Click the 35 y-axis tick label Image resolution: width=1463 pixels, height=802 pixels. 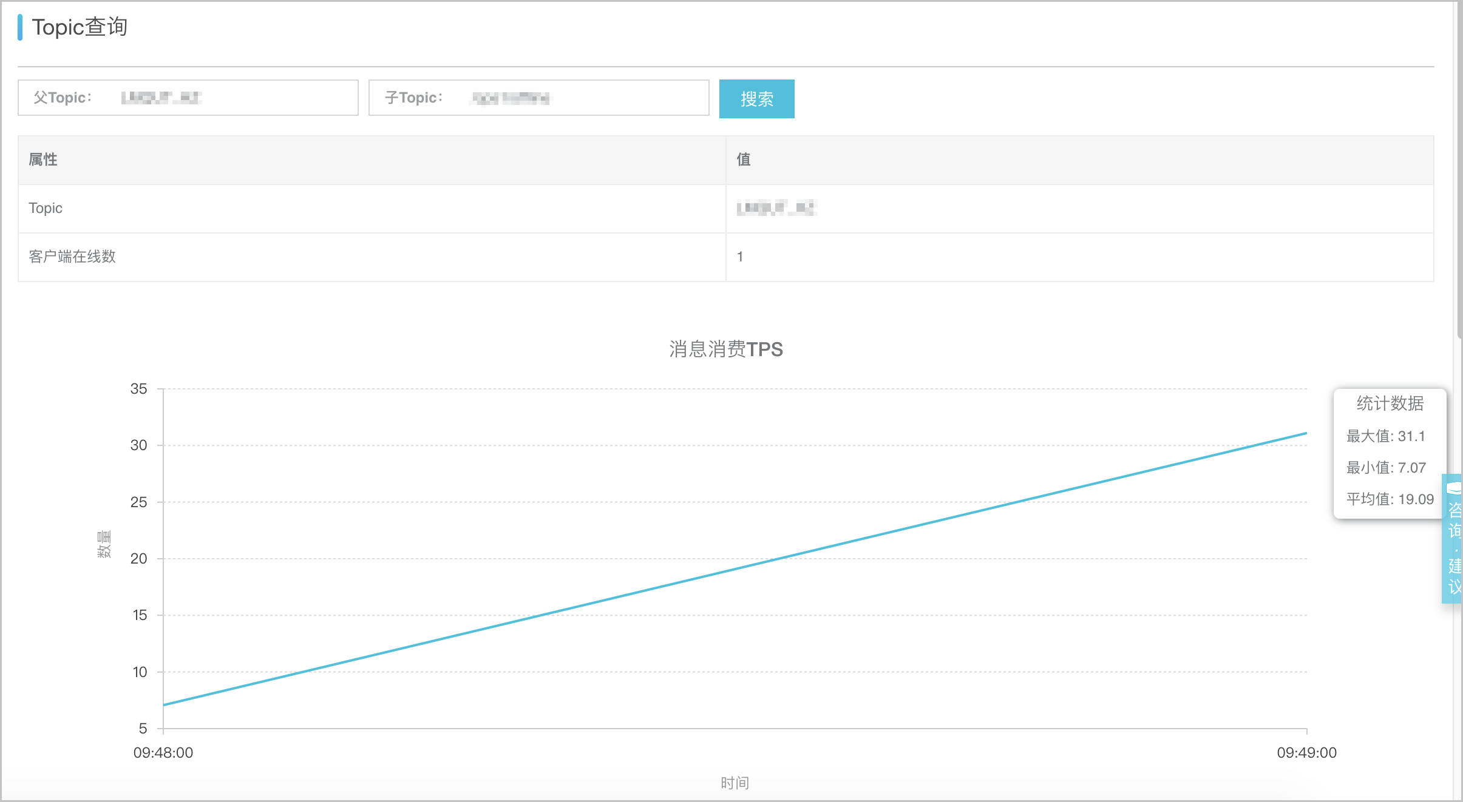click(139, 389)
